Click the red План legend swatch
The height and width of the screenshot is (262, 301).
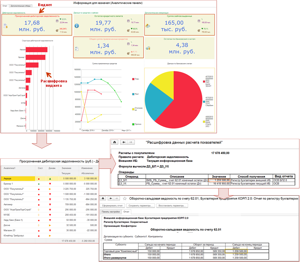tap(132, 79)
